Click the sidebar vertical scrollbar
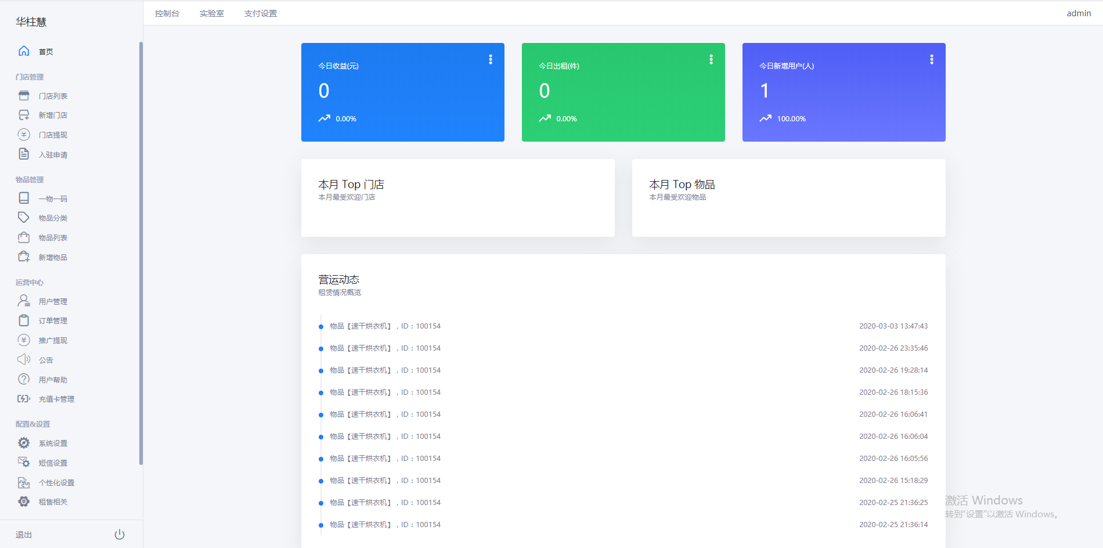 pyautogui.click(x=141, y=253)
